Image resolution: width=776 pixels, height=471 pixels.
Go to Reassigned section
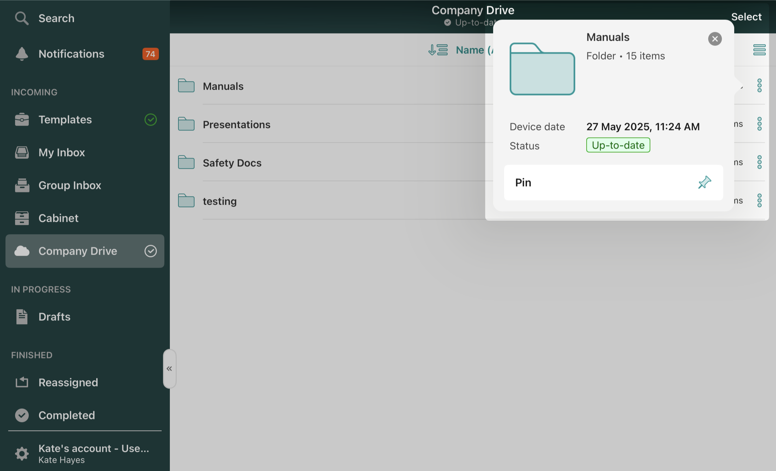click(x=68, y=382)
